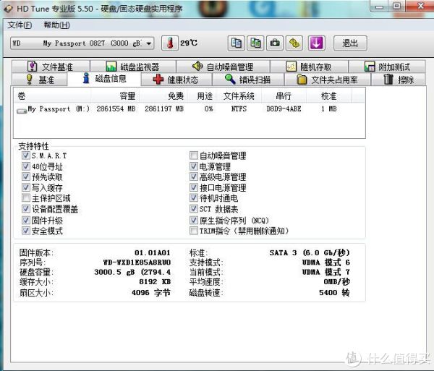The height and width of the screenshot is (371, 434).
Task: Open the 随机存取 tab
Action: 309,67
